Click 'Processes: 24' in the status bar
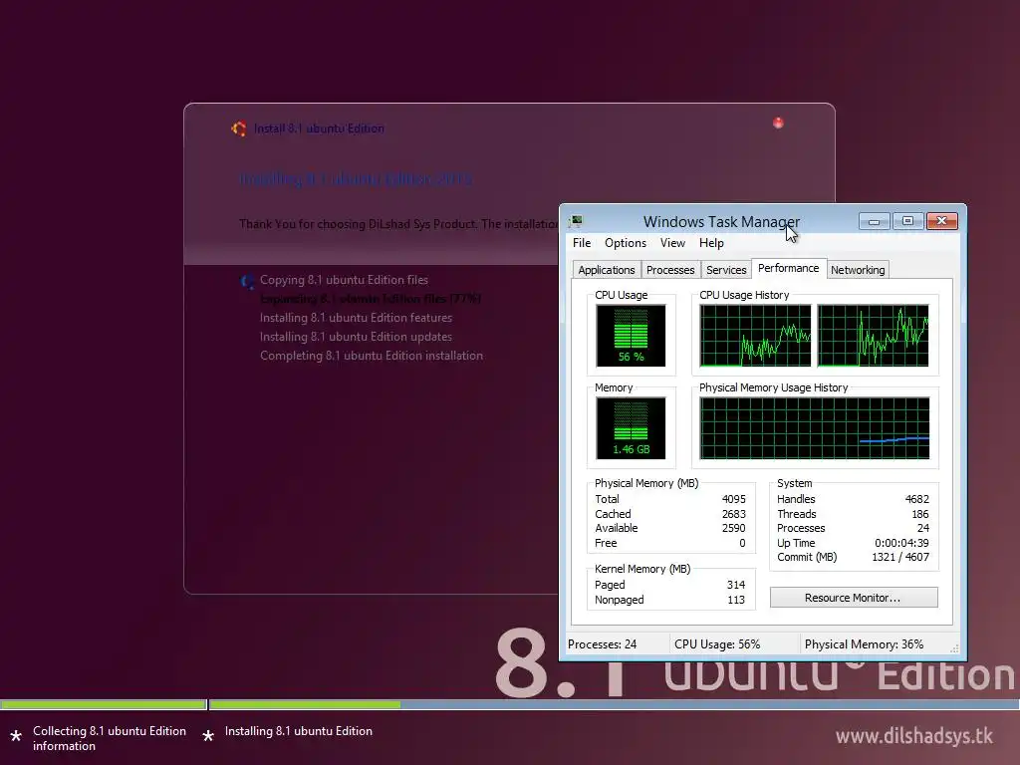This screenshot has height=765, width=1020. (602, 644)
